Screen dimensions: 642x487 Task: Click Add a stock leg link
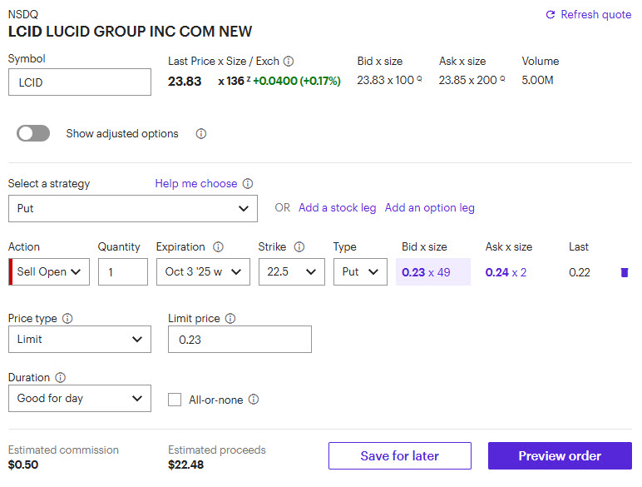point(337,208)
